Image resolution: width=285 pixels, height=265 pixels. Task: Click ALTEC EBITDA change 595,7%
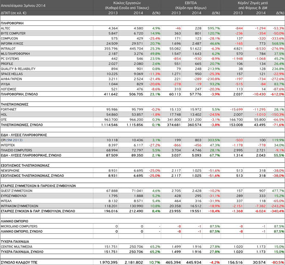[214, 28]
